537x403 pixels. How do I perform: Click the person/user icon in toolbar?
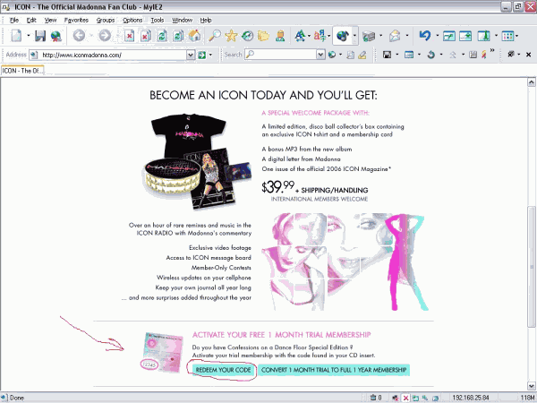(x=280, y=36)
